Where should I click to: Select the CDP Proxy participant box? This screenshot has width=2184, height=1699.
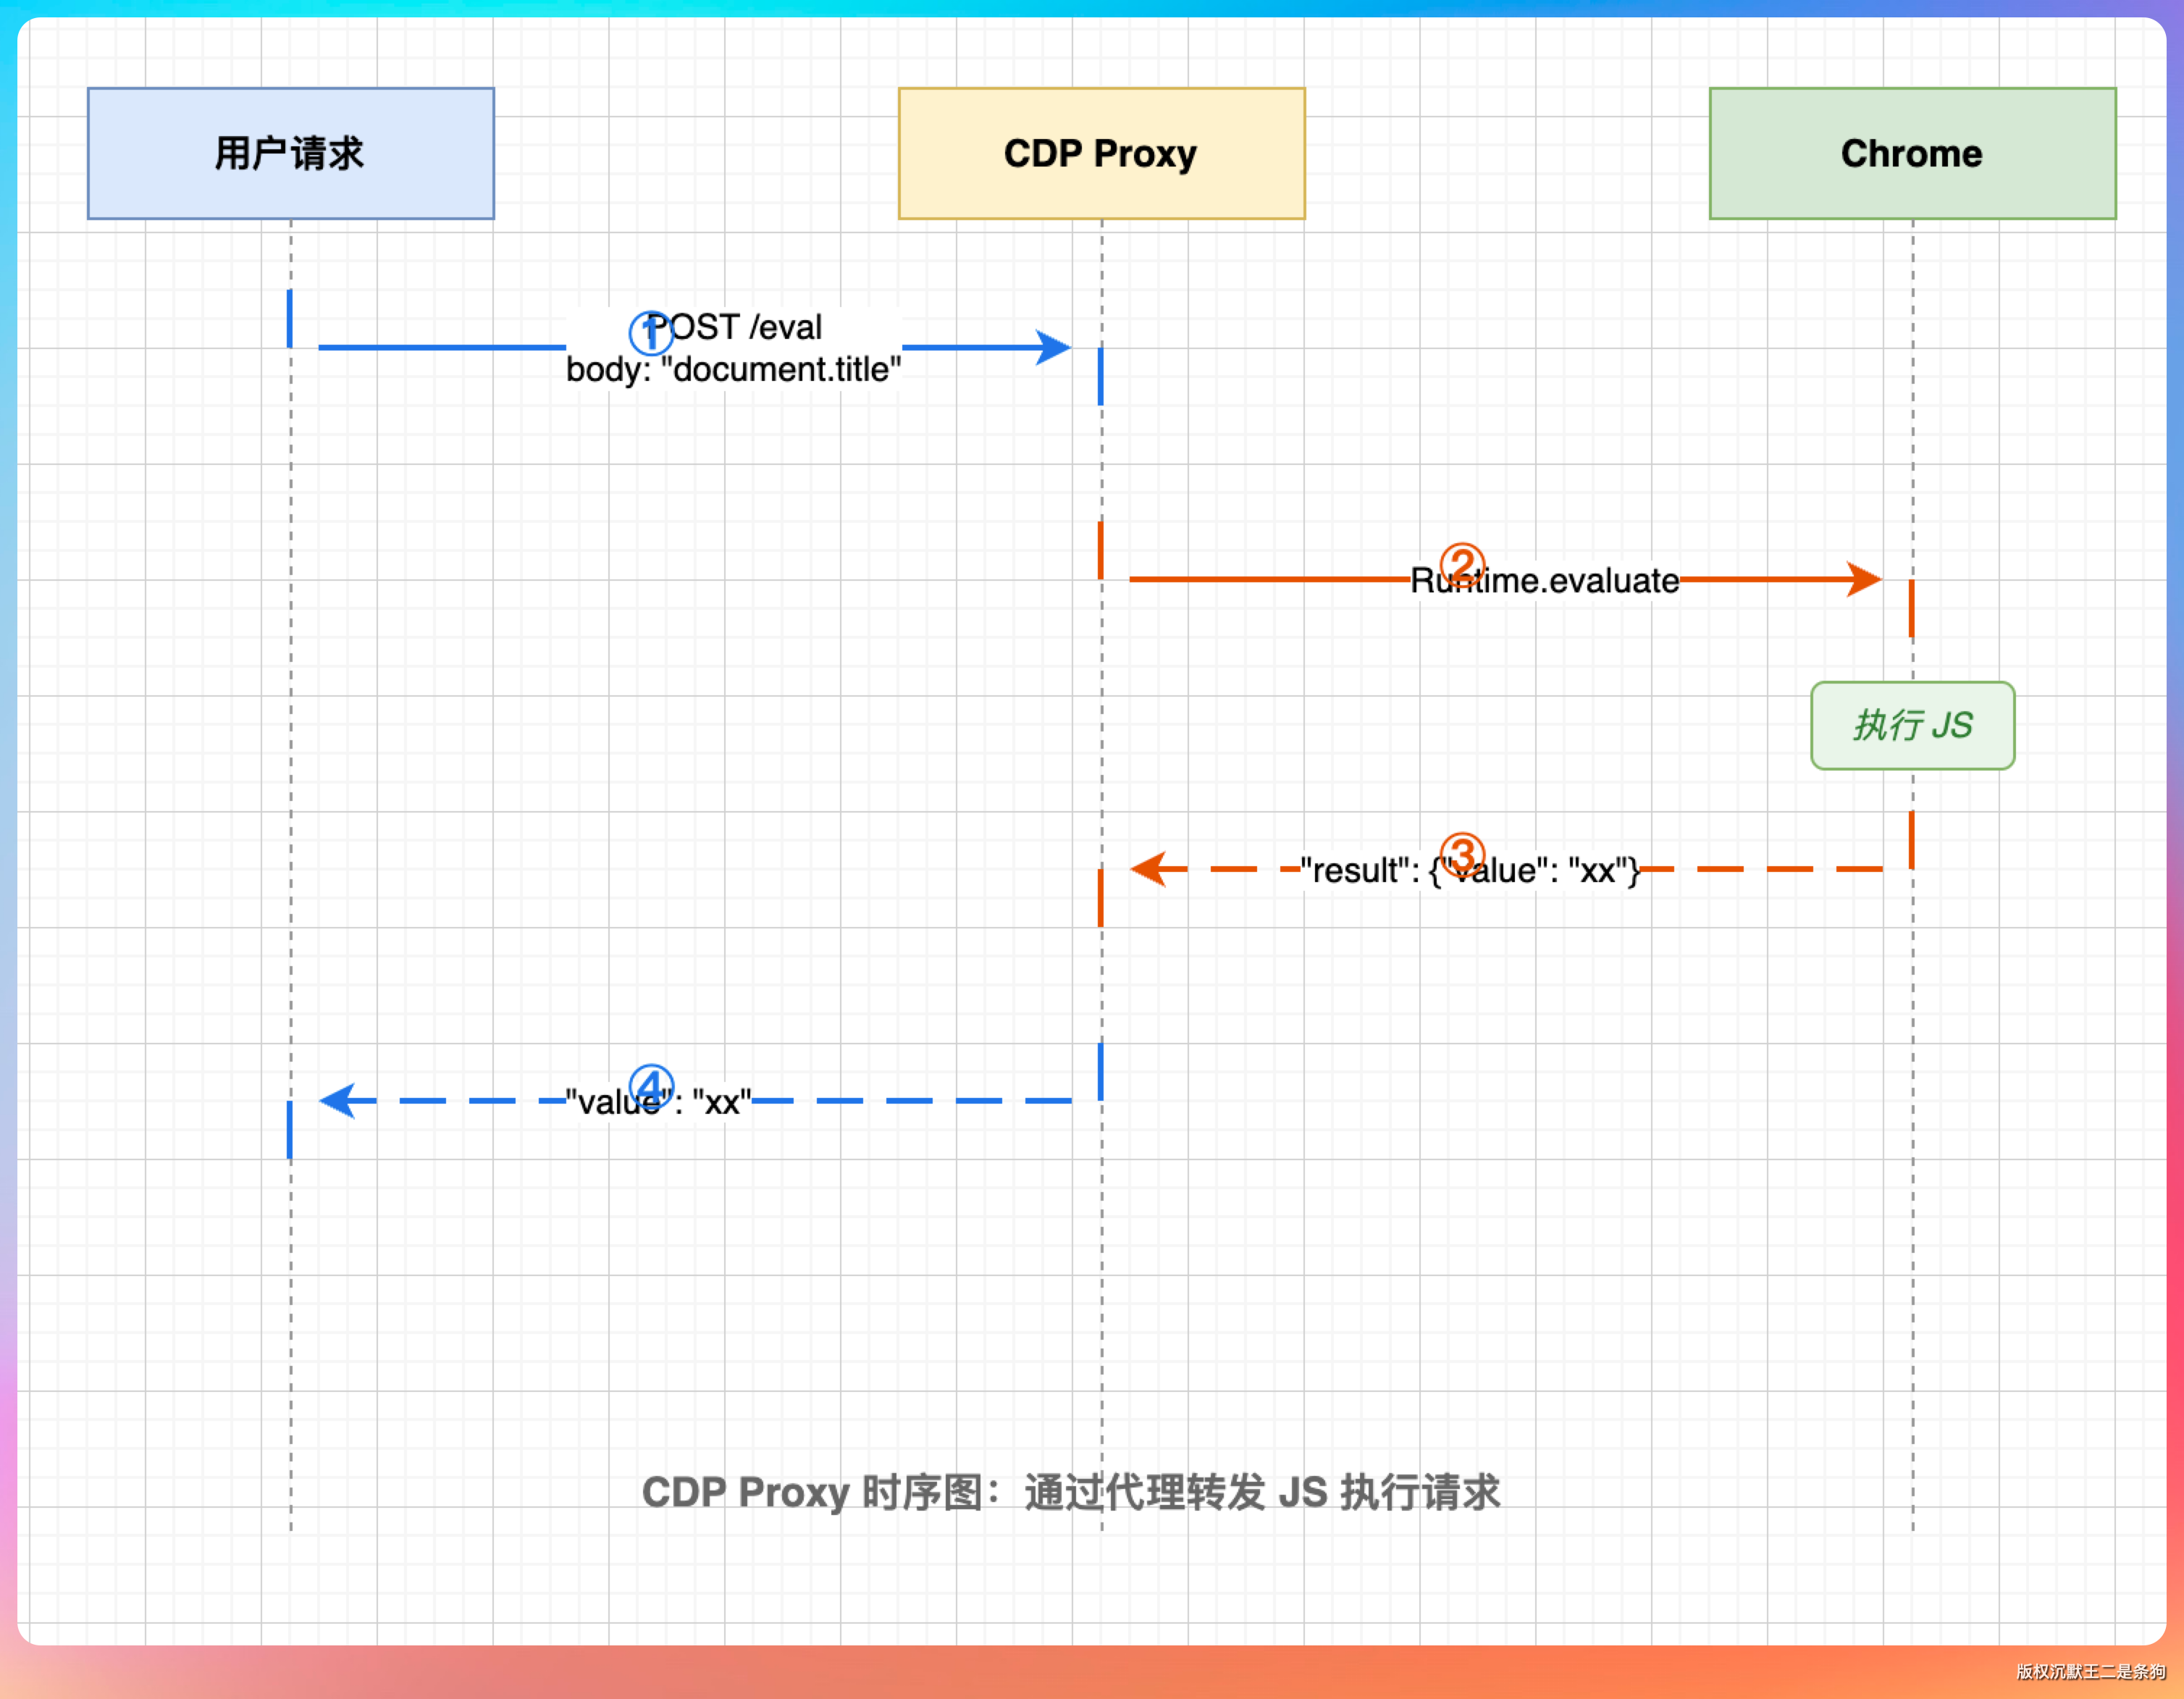(1101, 153)
